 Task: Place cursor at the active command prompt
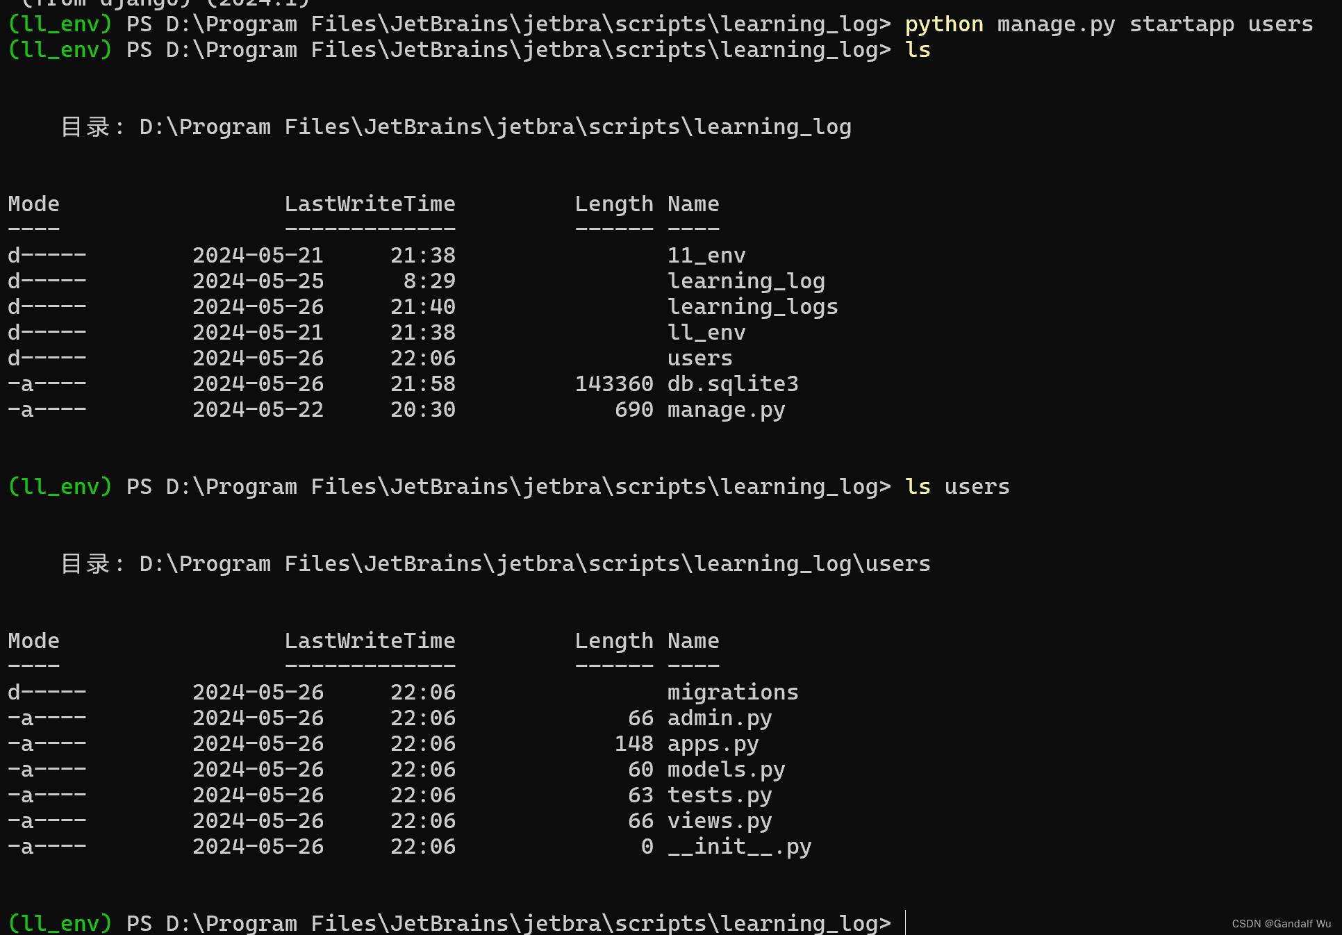click(906, 923)
